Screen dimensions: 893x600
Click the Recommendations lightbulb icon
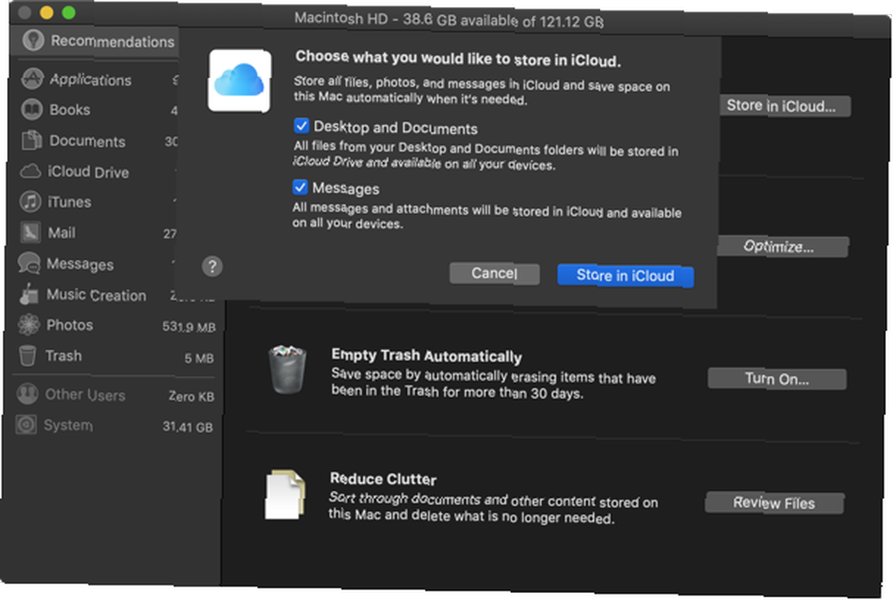tap(33, 40)
